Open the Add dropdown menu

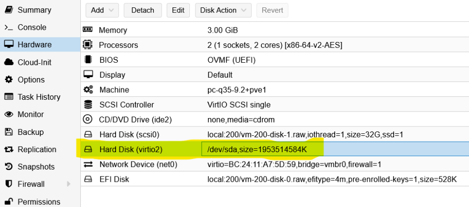[102, 10]
